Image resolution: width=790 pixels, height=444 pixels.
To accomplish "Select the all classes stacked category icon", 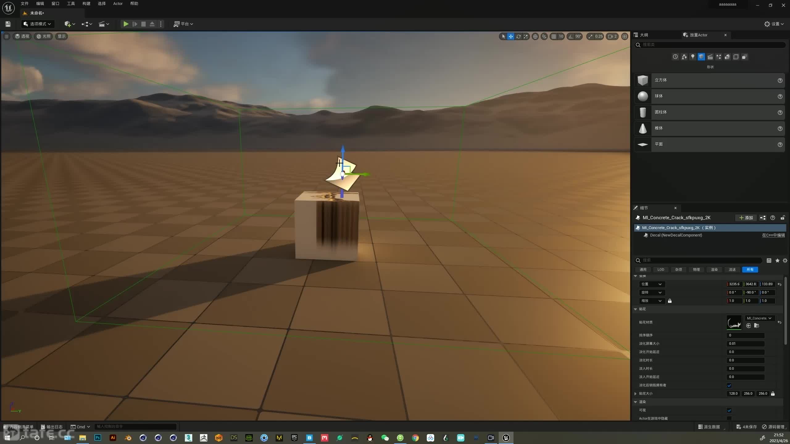I will (x=745, y=57).
